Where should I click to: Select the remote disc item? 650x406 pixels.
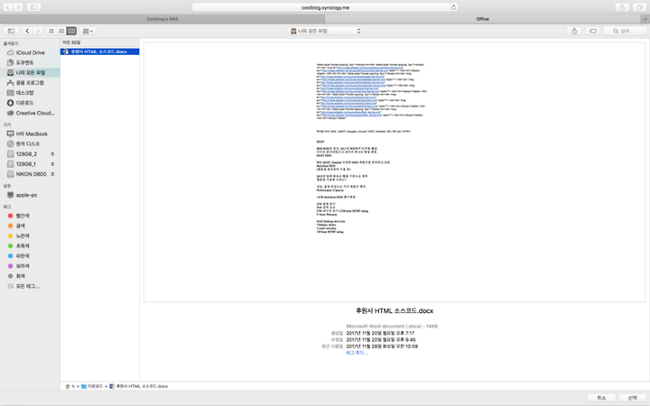[30, 143]
